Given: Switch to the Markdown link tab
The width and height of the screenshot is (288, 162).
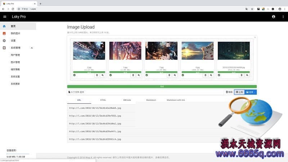Looking at the screenshot, I should click(x=151, y=100).
